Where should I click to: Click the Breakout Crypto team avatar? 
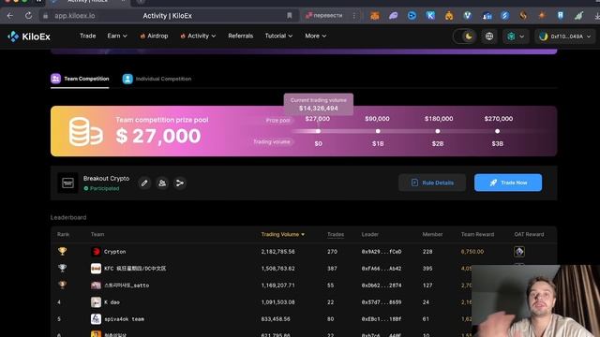click(x=67, y=183)
